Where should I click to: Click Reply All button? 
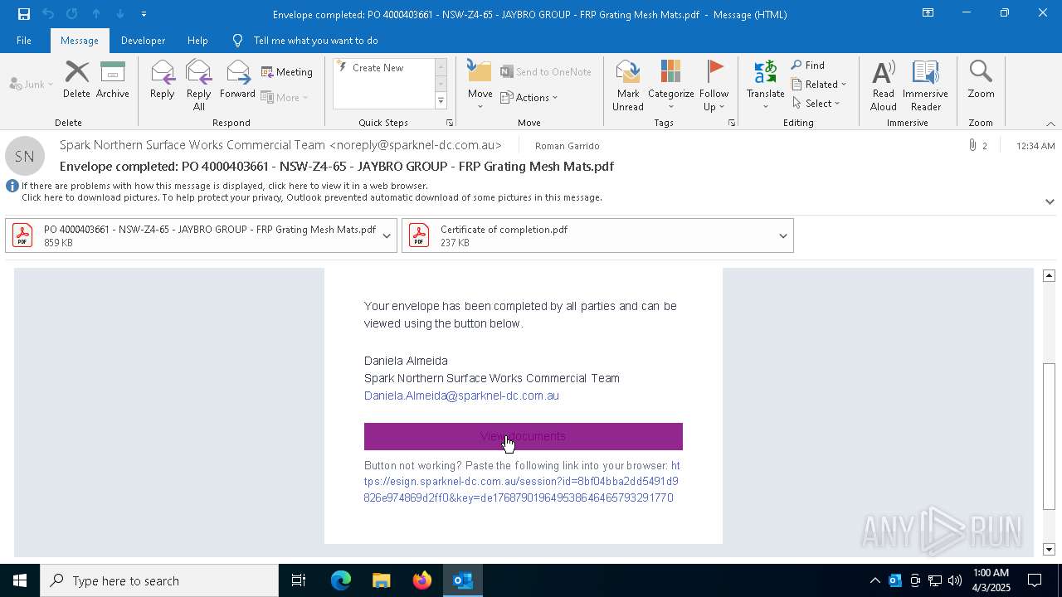198,85
